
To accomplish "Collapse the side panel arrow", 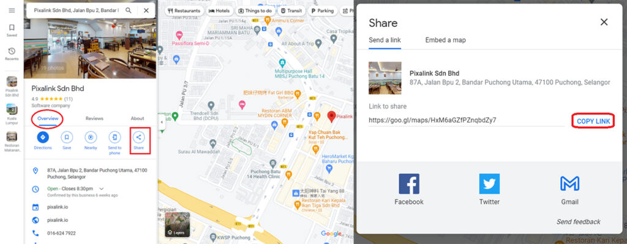I will click(x=161, y=122).
